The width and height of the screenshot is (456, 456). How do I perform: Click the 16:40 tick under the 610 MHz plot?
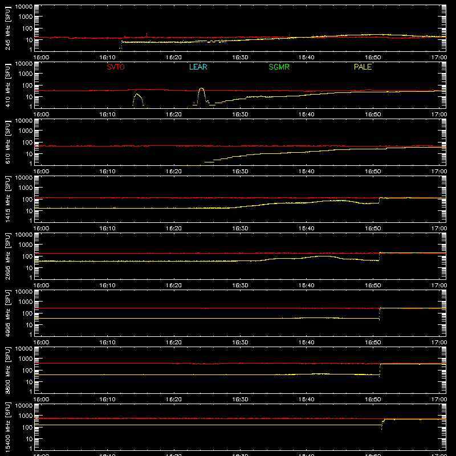[x=306, y=172]
